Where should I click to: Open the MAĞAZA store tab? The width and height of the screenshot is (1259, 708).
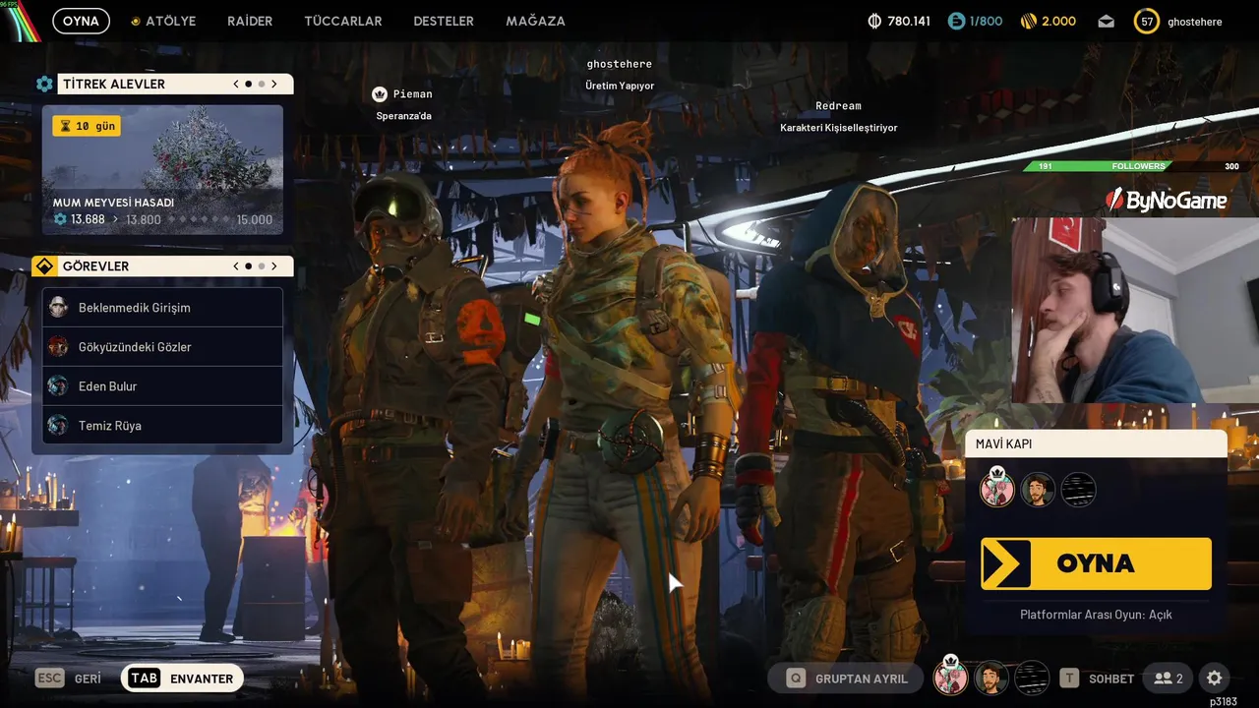click(x=535, y=21)
